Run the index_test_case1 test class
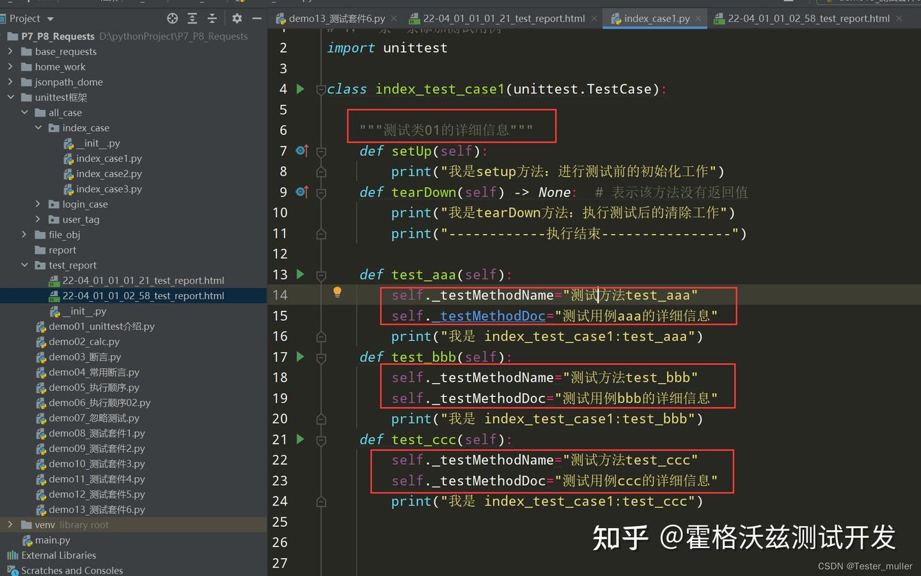 (300, 89)
